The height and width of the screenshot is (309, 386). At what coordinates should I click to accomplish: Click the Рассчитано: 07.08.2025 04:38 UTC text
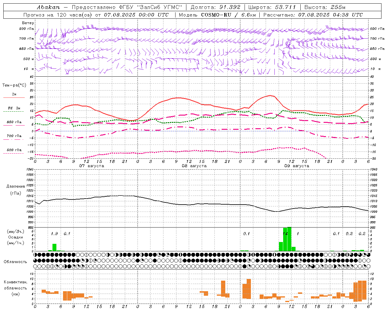pos(313,15)
